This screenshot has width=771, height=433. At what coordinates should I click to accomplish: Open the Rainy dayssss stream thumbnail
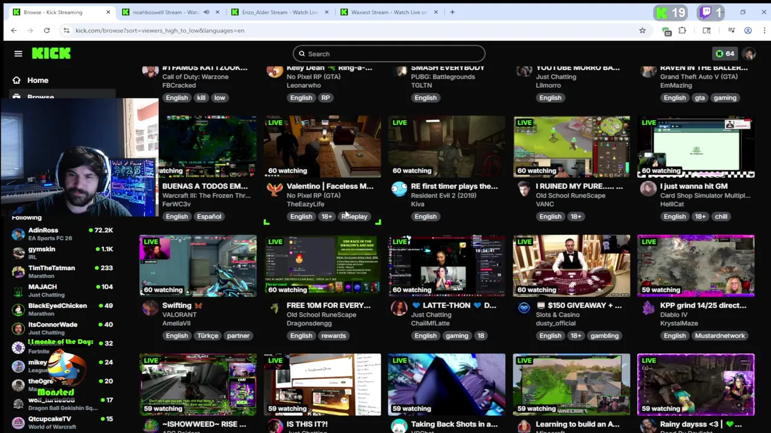pos(696,385)
